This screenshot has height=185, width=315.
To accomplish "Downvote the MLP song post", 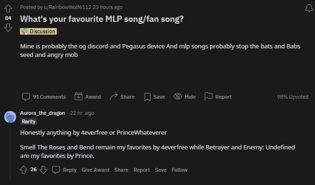I will (8, 28).
